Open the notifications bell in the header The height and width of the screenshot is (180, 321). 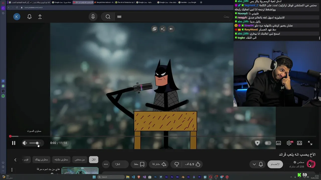click(x=29, y=16)
